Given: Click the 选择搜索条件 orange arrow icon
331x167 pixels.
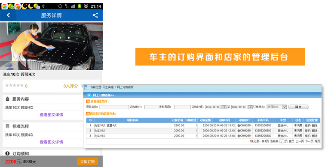Looking at the screenshot, I should pyautogui.click(x=88, y=101).
